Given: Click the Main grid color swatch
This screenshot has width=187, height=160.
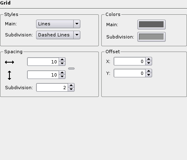Looking at the screenshot, I should 151,25.
